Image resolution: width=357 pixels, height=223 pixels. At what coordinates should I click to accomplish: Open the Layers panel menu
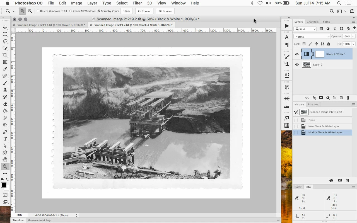(x=354, y=22)
